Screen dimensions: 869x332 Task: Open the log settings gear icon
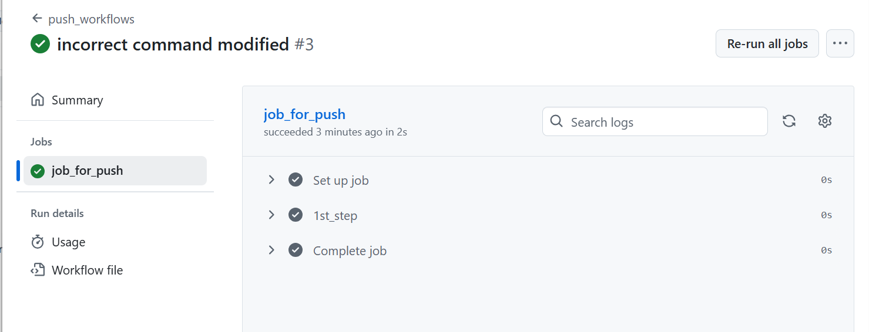(825, 121)
